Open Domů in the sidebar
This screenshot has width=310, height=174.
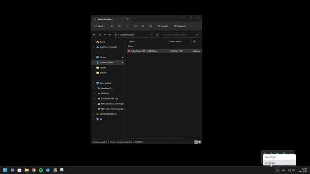click(102, 42)
